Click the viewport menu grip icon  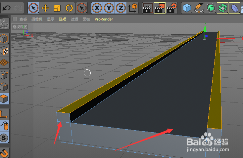(15, 19)
